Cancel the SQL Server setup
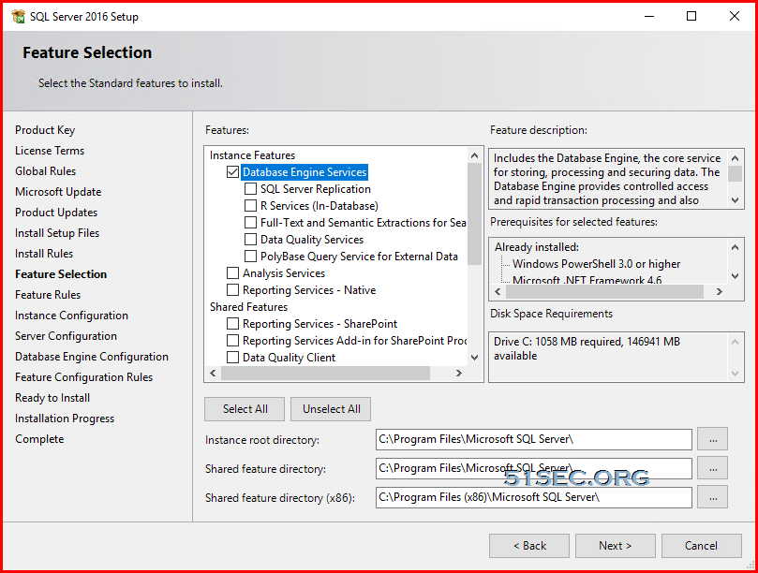Screen dimensions: 758x573 702,546
